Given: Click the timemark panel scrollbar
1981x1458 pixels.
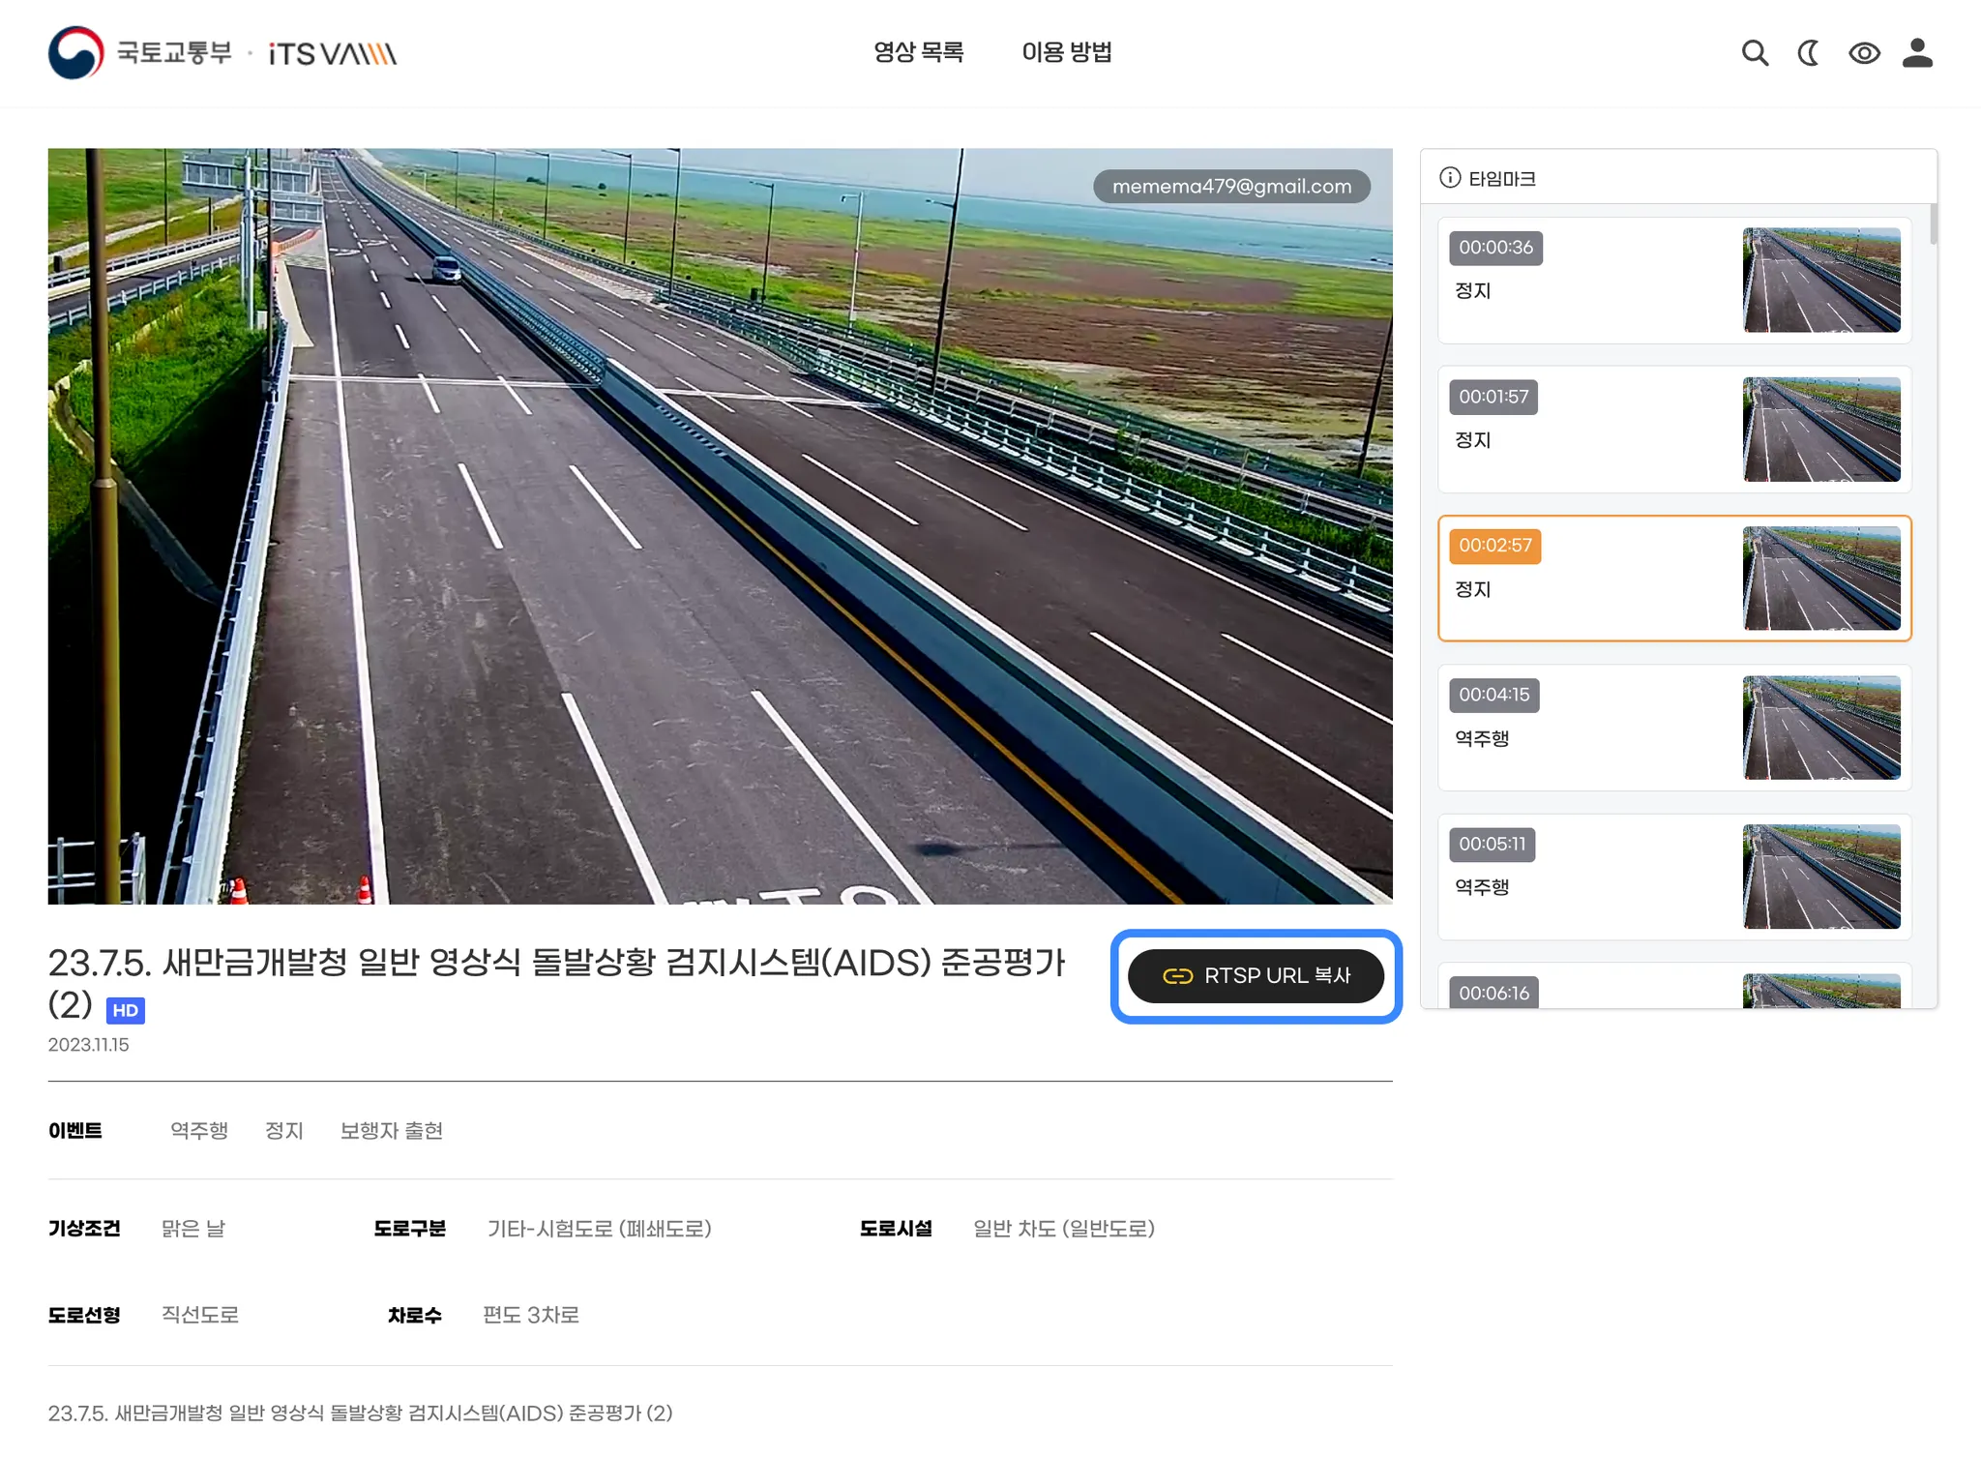Looking at the screenshot, I should (1933, 224).
